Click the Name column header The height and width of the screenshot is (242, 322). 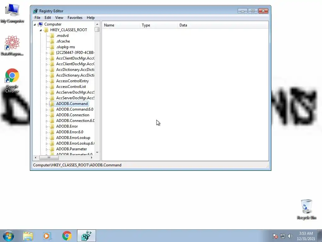pos(121,25)
